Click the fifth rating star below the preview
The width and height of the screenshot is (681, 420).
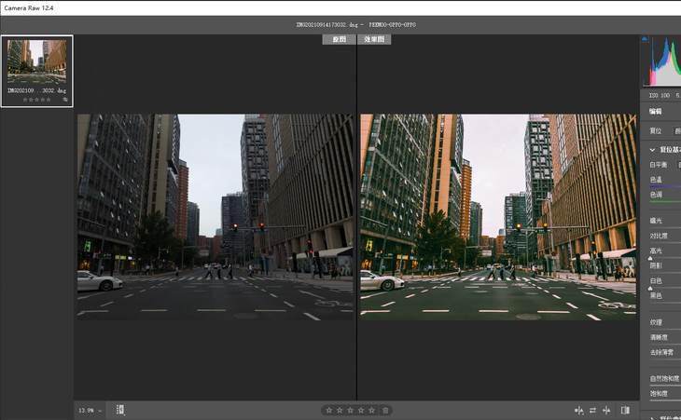(x=372, y=410)
